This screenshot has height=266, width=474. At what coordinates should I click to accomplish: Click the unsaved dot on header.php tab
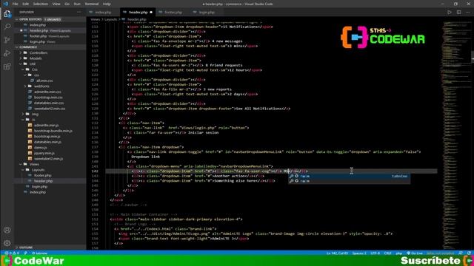151,13
